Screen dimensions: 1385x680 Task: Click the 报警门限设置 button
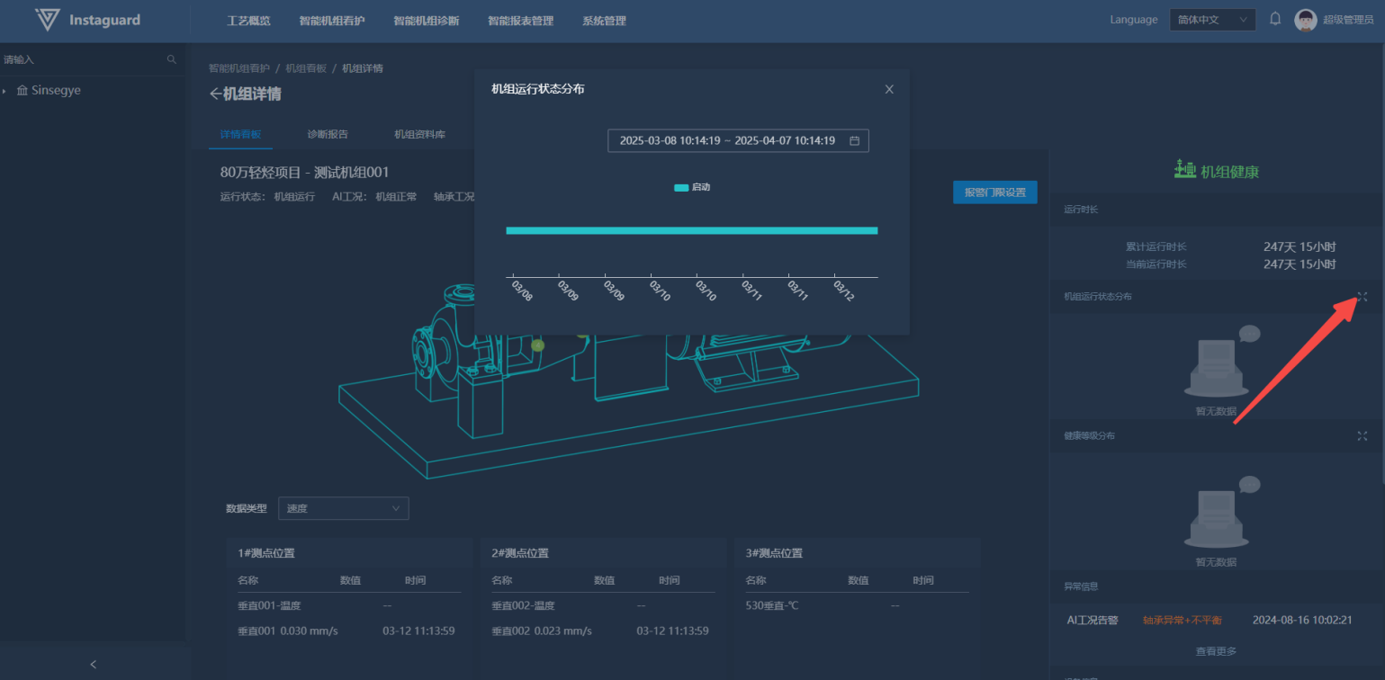pyautogui.click(x=994, y=192)
